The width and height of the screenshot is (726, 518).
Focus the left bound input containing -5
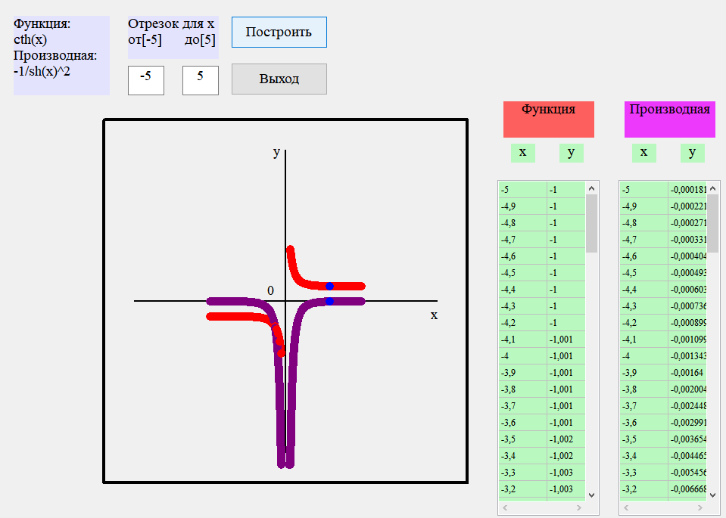[x=146, y=80]
